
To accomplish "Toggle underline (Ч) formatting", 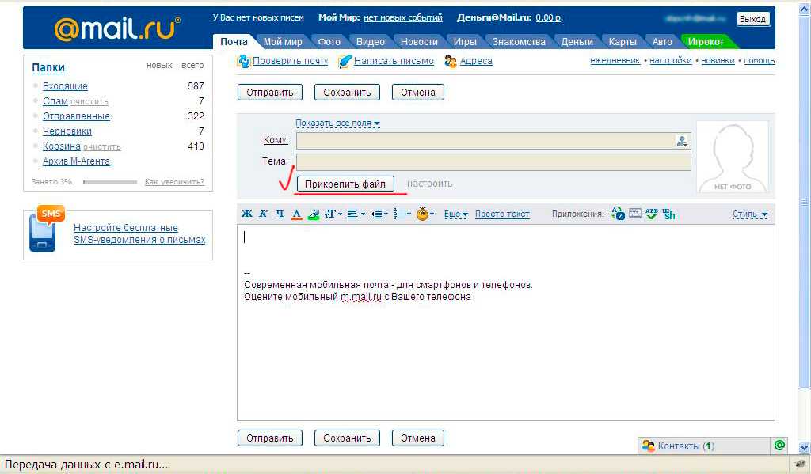I will [x=280, y=214].
